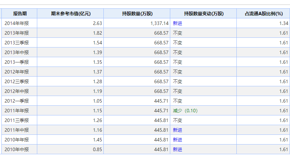Click the 期末参考市值(亿元) column header
The width and height of the screenshot is (290, 157).
point(70,14)
